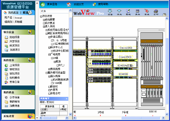This screenshot has width=170, height=121.
Task: Click the 归档操作 icon
Action: 6,78
